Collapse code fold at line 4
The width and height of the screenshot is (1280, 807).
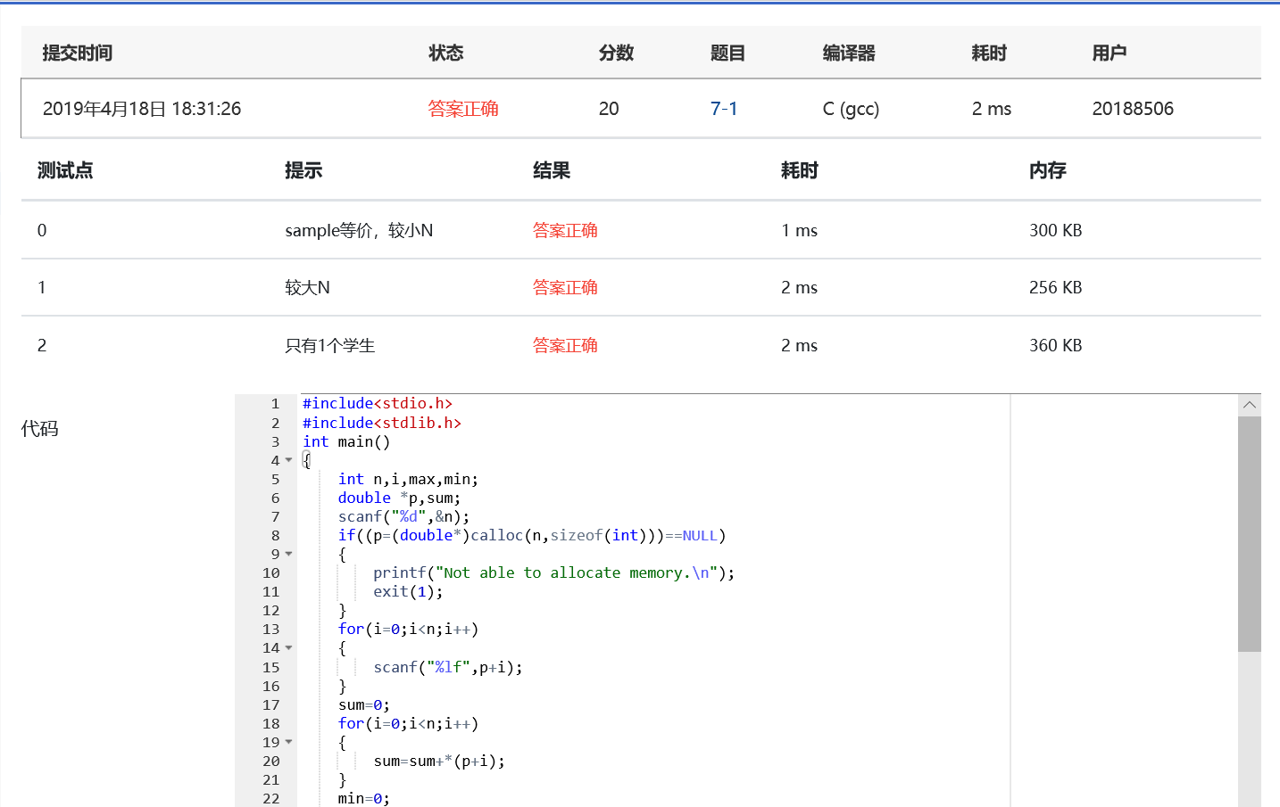288,460
